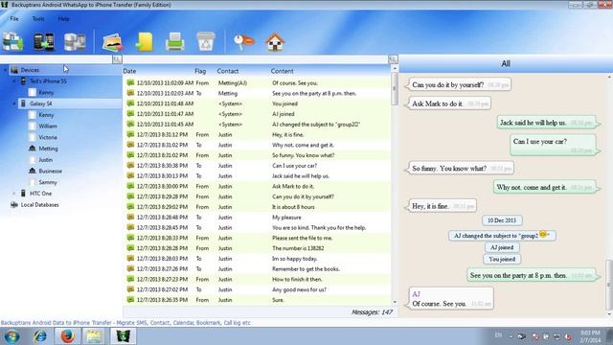Select Metting group in tree
The image size is (613, 345).
click(48, 149)
